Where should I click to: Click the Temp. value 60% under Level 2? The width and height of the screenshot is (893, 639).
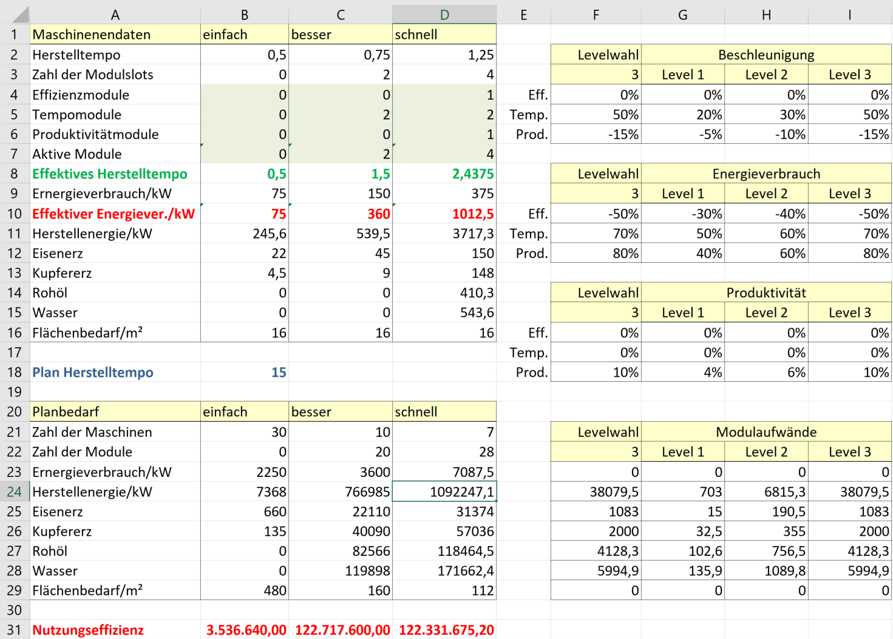[x=766, y=234]
